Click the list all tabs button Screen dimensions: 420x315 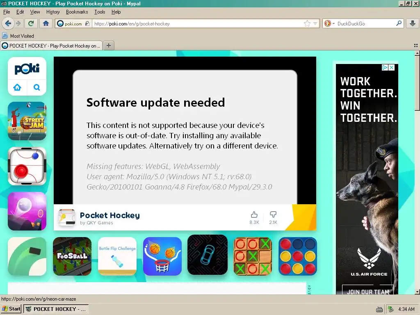[416, 46]
